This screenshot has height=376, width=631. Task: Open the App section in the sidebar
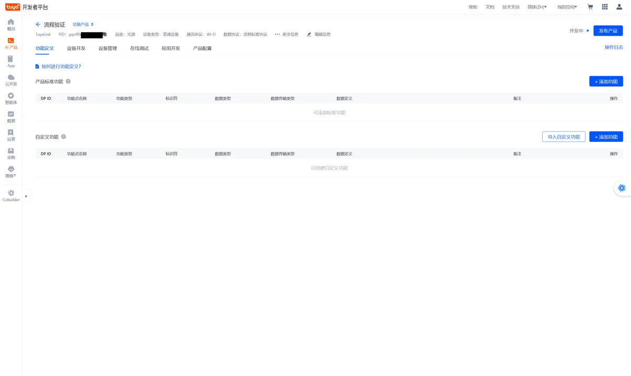tap(11, 61)
